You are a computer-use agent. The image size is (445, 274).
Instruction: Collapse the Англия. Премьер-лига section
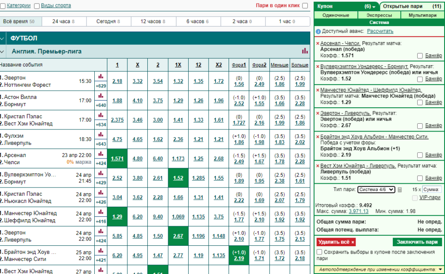[2, 51]
